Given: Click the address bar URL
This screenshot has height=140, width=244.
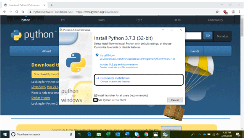Looking at the screenshot, I should 97,12.
